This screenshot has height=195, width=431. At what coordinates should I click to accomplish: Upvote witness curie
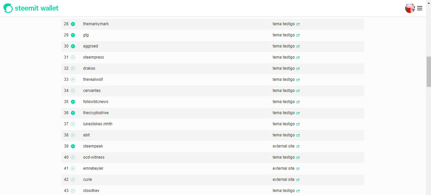73,180
